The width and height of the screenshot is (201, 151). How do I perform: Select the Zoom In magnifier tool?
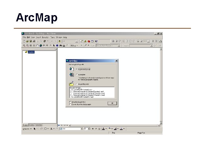coord(24,45)
